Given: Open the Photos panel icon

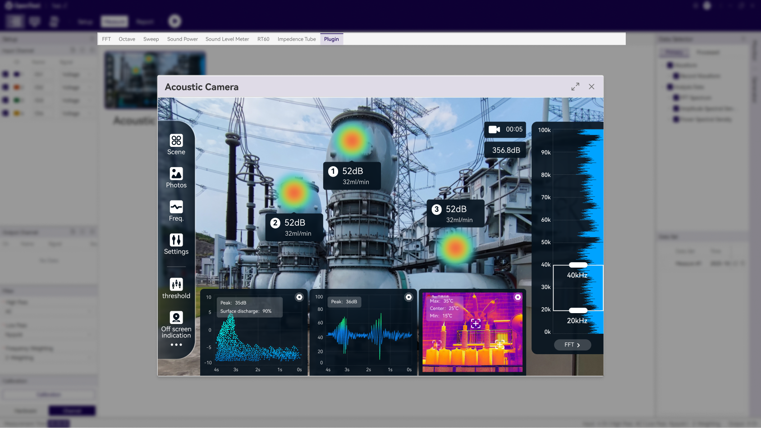Looking at the screenshot, I should [x=176, y=173].
